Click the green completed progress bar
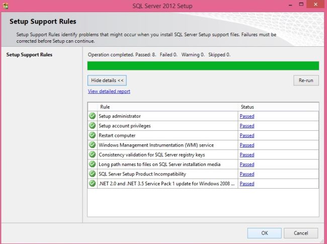Image resolution: width=327 pixels, height=244 pixels. tap(203, 66)
